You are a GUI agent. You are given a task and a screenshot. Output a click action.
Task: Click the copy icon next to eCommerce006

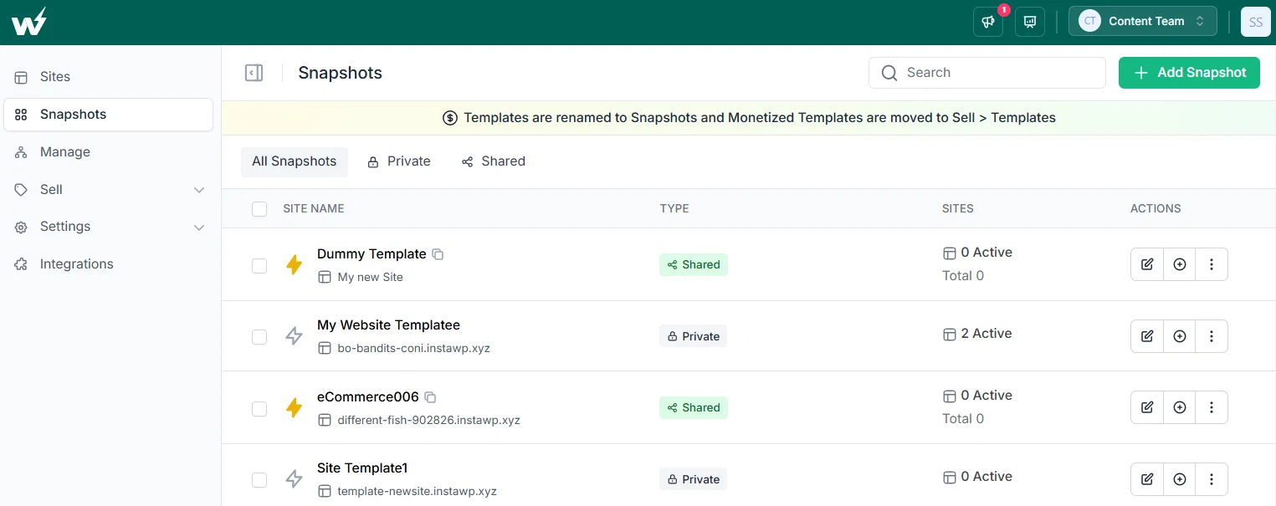coord(430,396)
